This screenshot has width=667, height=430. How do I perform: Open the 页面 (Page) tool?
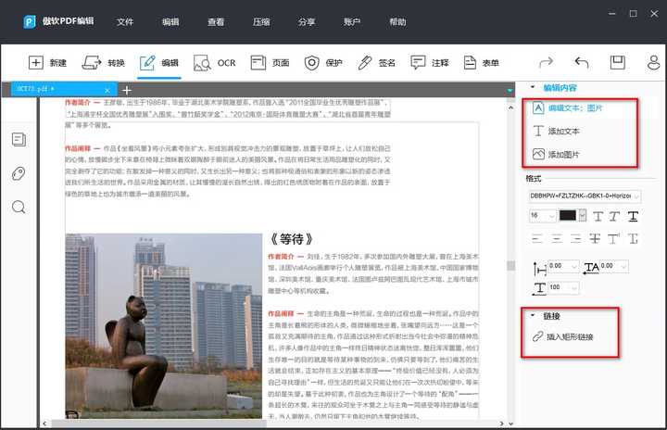click(270, 63)
